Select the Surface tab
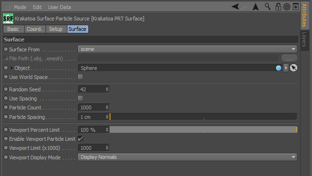 [77, 29]
